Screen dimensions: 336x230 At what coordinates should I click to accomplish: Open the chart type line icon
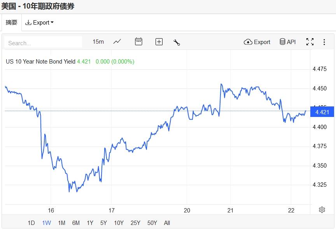tap(117, 42)
